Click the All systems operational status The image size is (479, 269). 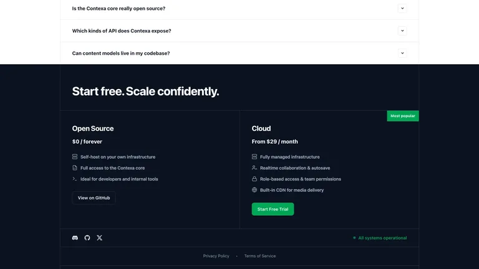pyautogui.click(x=380, y=238)
